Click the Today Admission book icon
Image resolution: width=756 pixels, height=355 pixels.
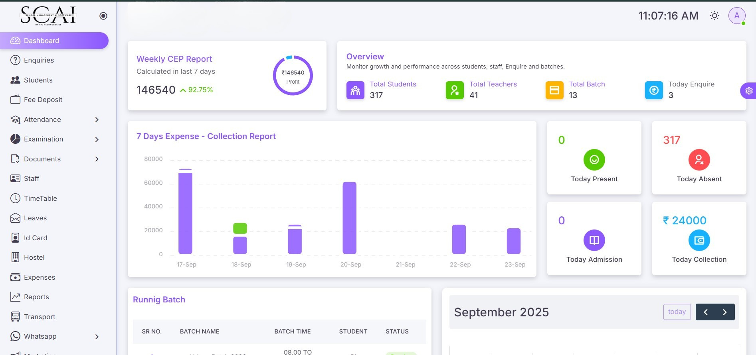(594, 240)
